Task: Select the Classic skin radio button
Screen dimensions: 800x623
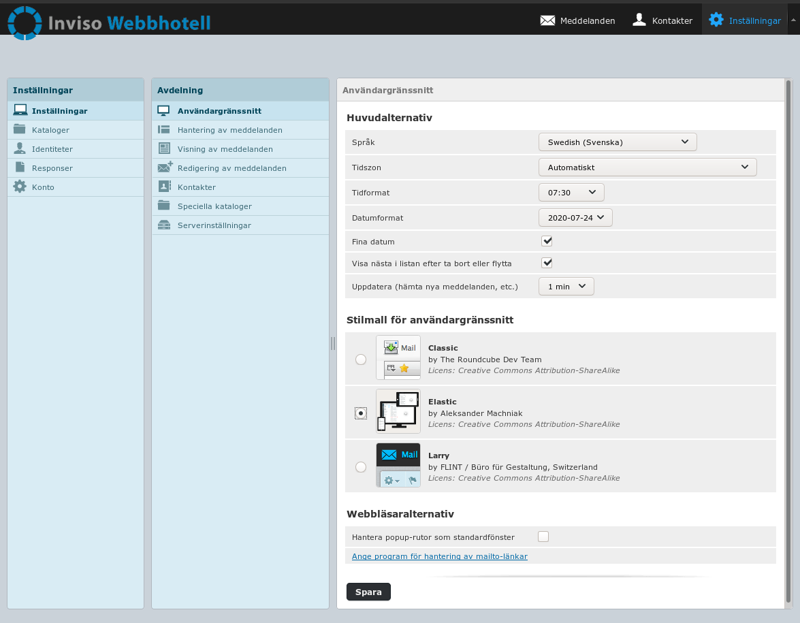Action: coord(361,360)
